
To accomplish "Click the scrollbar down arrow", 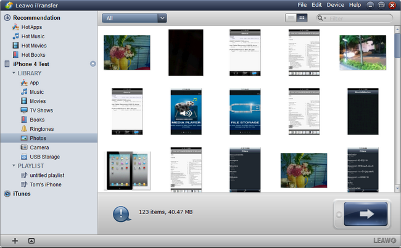I will coord(397,188).
